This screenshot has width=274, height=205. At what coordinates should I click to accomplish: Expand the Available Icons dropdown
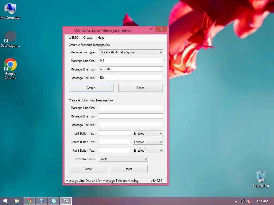pos(123,159)
